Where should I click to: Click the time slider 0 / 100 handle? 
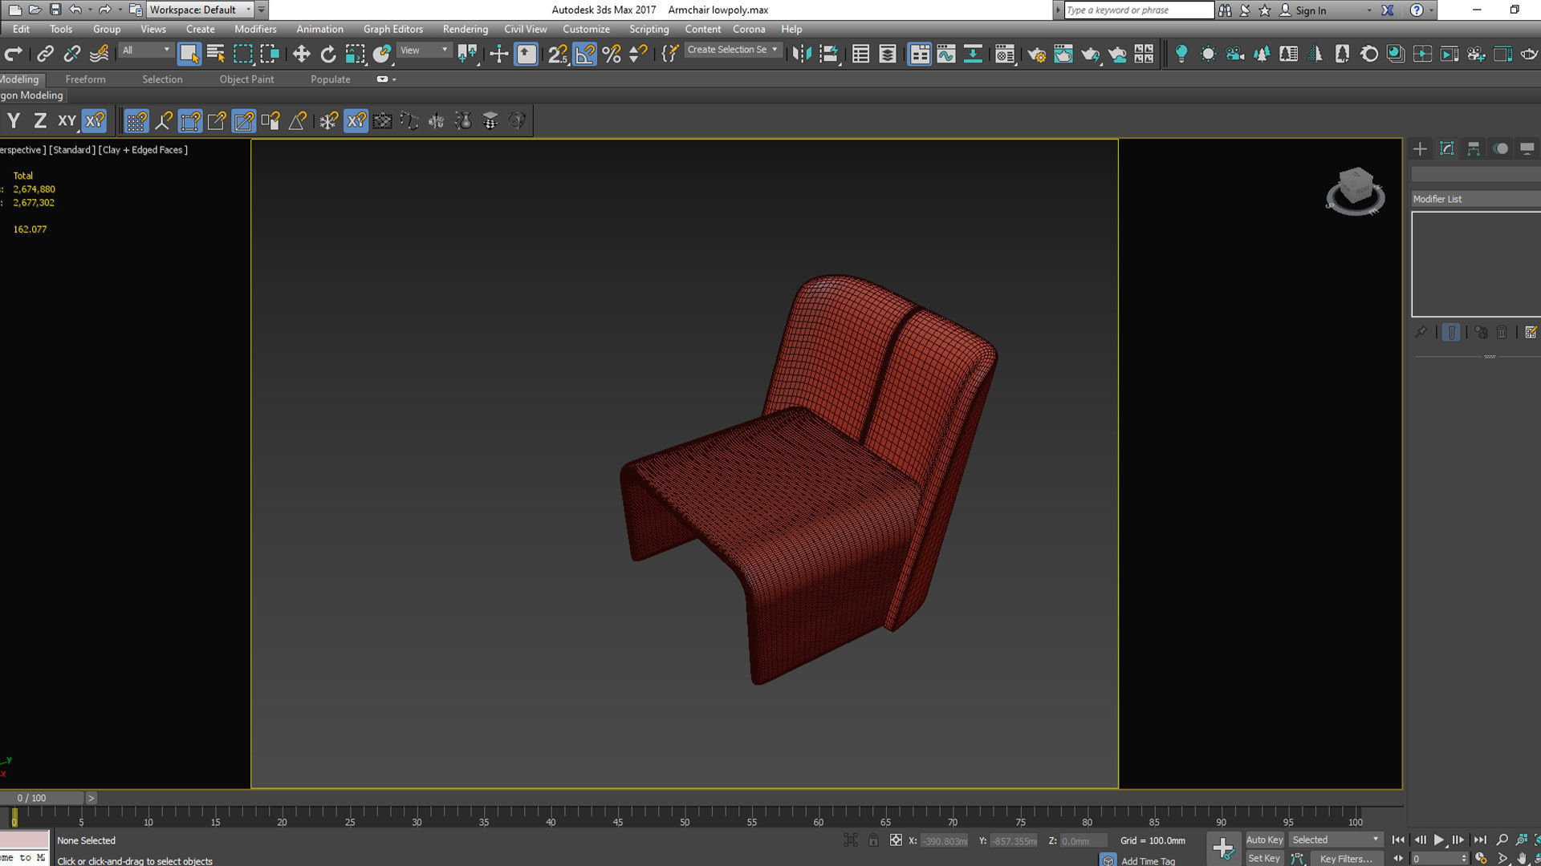(42, 798)
